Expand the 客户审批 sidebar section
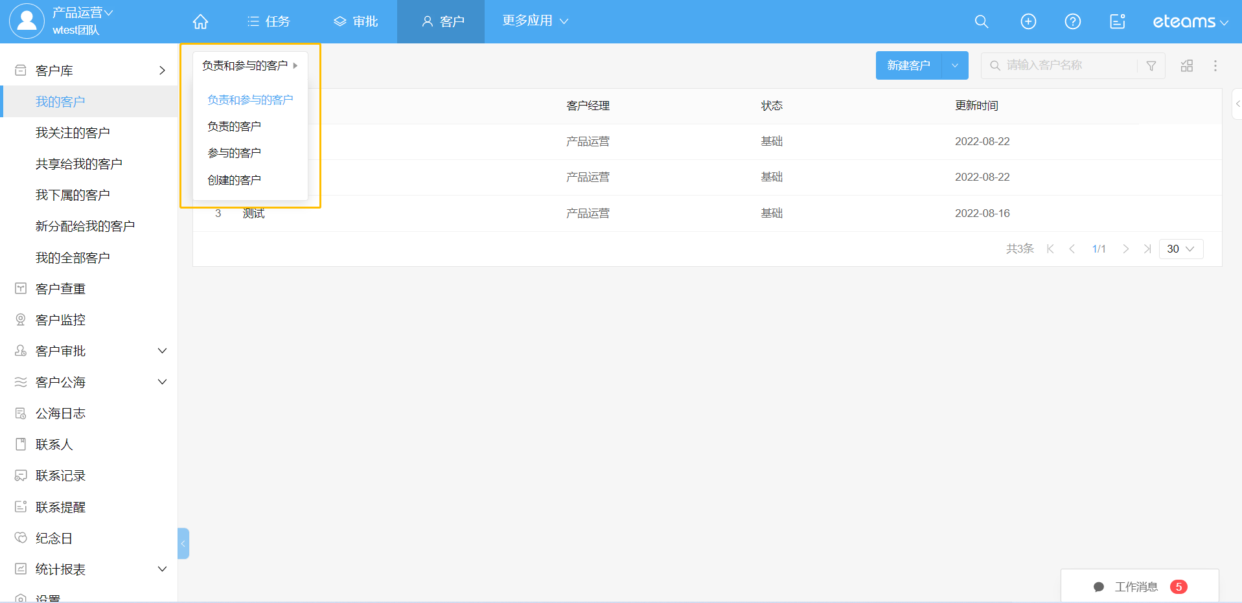1242x603 pixels. point(162,351)
